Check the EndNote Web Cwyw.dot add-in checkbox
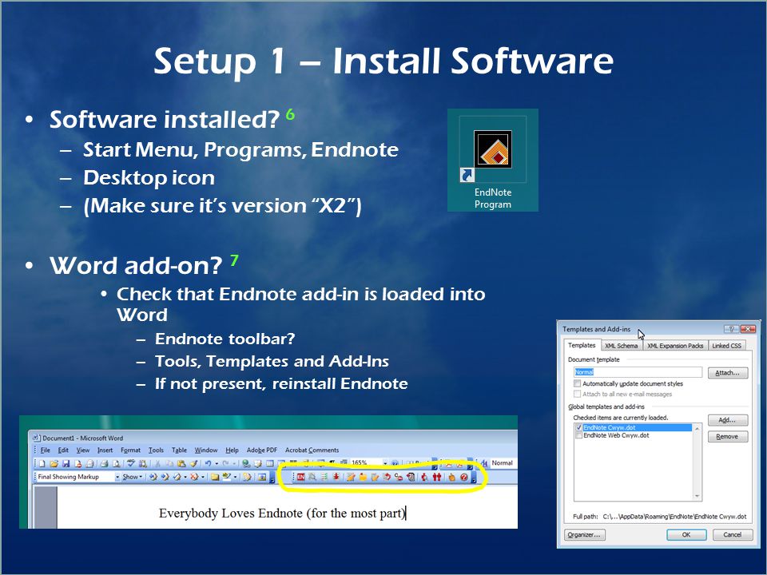The image size is (767, 575). (x=579, y=435)
